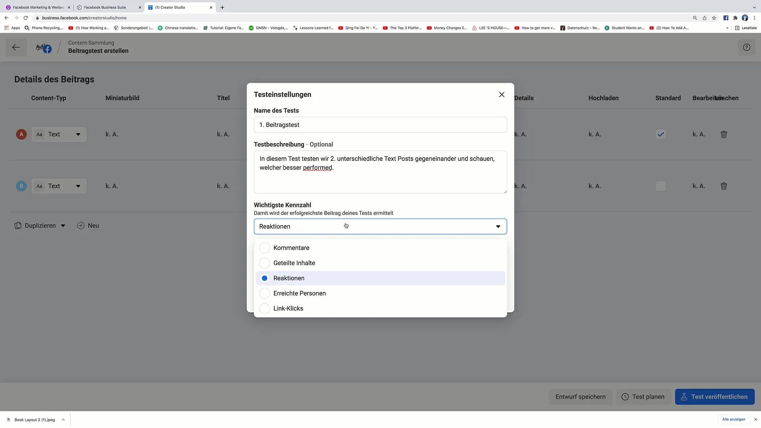Select the Erreichte Personen radio button
This screenshot has width=761, height=428.
click(x=264, y=293)
